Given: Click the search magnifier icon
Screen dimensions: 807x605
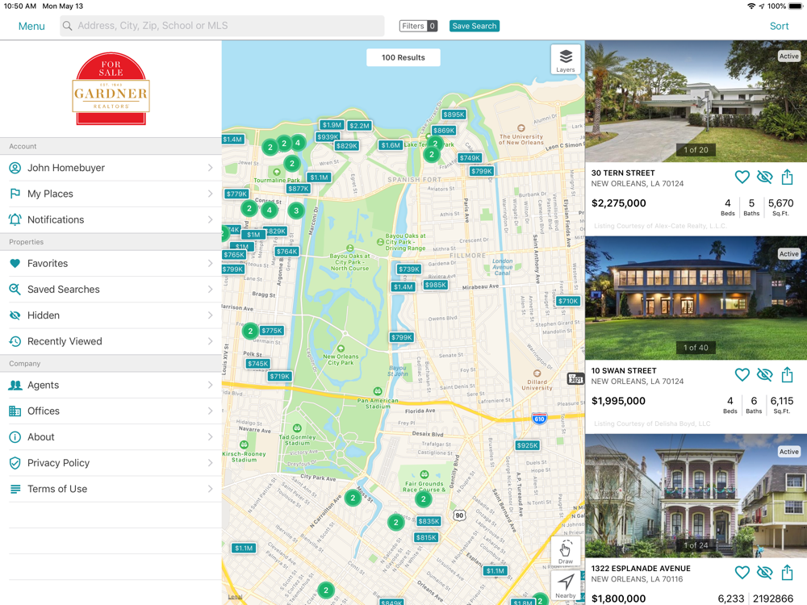Looking at the screenshot, I should click(x=68, y=26).
